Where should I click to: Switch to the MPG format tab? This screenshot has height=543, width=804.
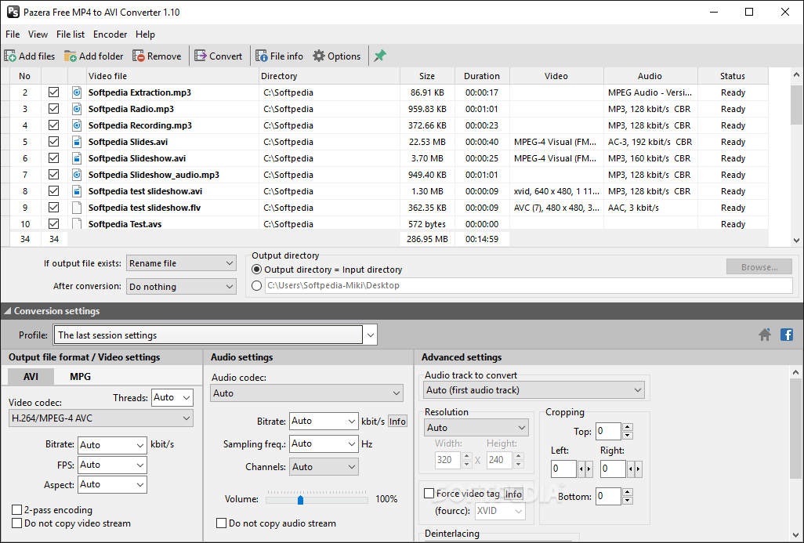(80, 377)
